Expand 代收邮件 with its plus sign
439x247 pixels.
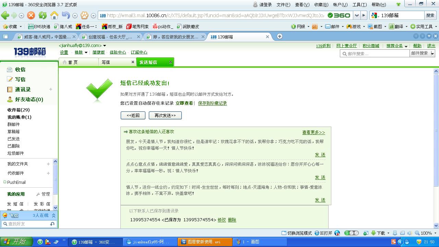[48, 173]
